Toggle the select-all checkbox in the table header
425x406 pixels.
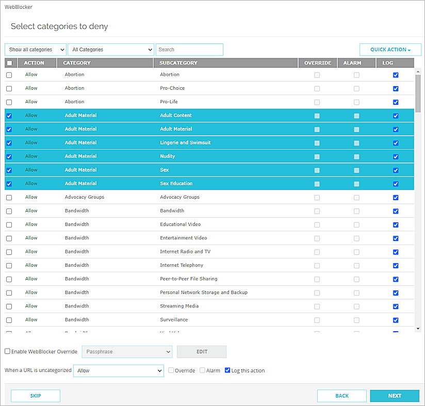click(9, 62)
